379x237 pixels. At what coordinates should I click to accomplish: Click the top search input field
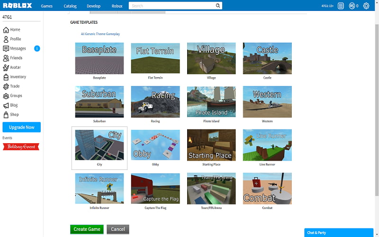(172, 6)
